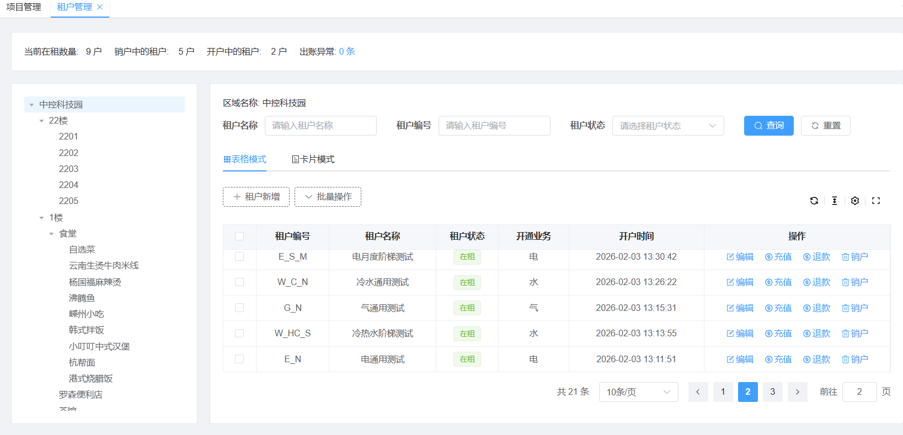Select 罗森便利店 in the tree
This screenshot has width=903, height=435.
click(x=81, y=395)
